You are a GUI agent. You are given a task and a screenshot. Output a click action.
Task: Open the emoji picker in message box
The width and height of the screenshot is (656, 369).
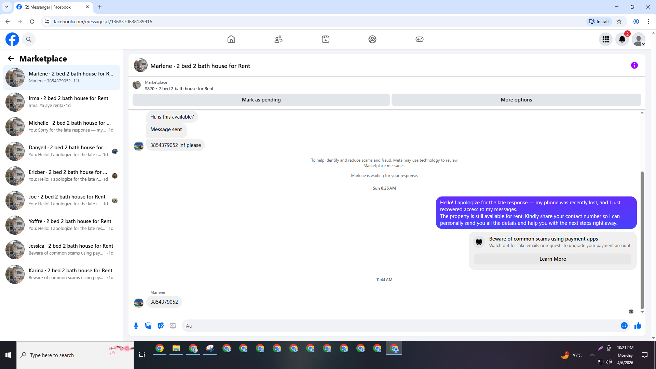(x=624, y=326)
